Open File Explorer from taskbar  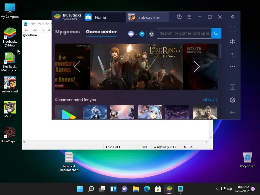pyautogui.click(x=136, y=189)
